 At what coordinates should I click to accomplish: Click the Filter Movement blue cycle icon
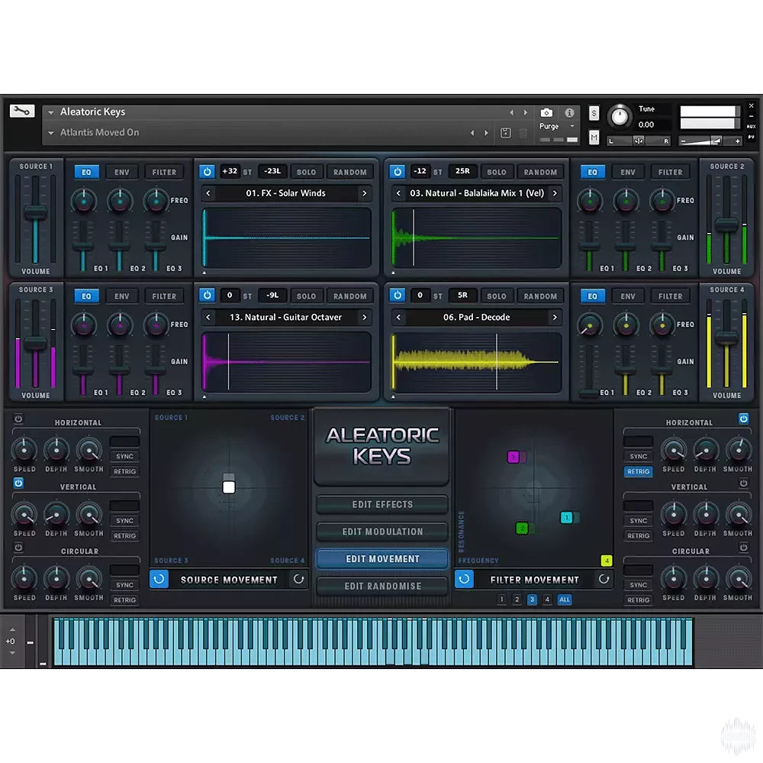coord(464,580)
